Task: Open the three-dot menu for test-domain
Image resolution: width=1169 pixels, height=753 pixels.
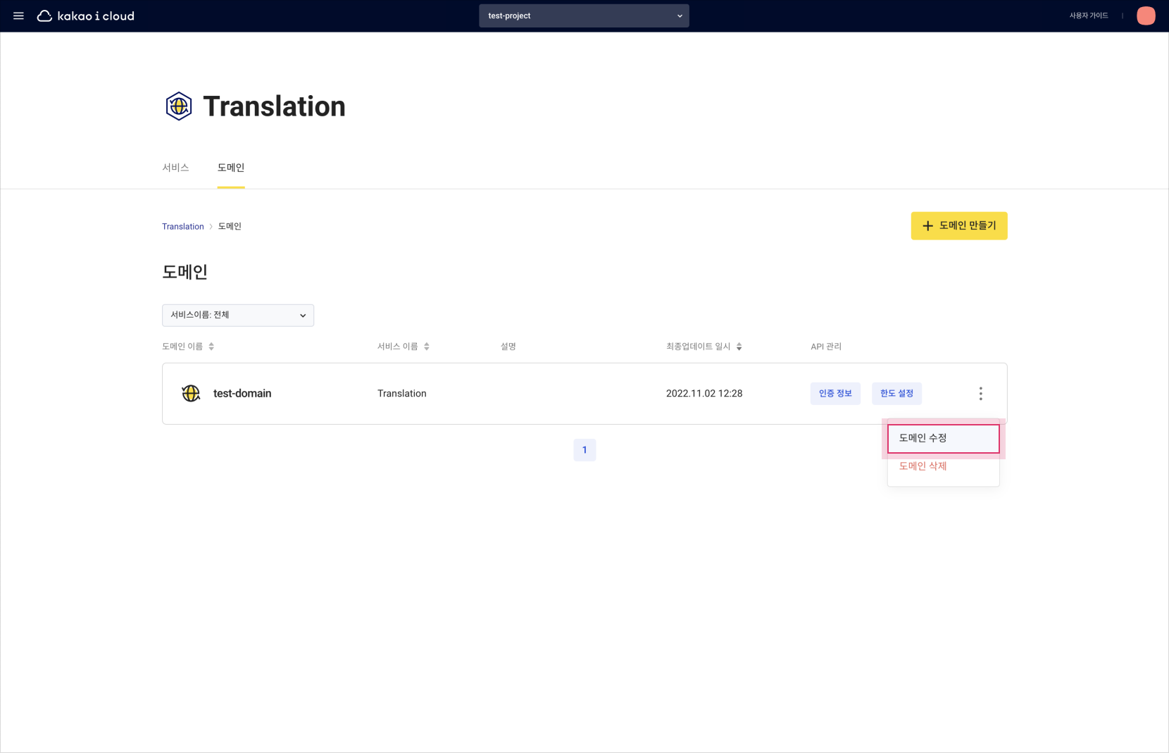Action: tap(980, 394)
